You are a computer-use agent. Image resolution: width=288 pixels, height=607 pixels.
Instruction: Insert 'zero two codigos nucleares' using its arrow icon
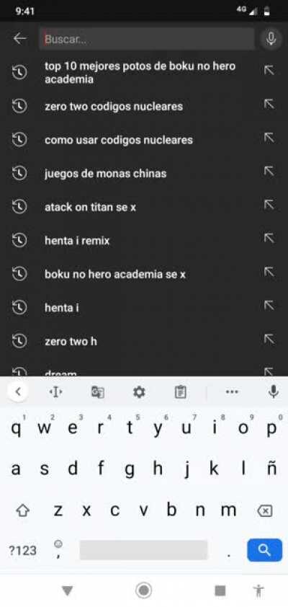269,104
